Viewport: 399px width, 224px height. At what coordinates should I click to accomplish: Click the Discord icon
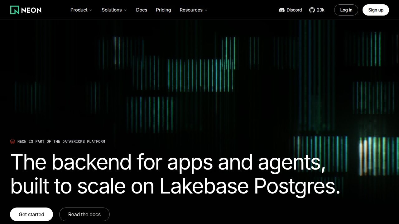click(282, 10)
